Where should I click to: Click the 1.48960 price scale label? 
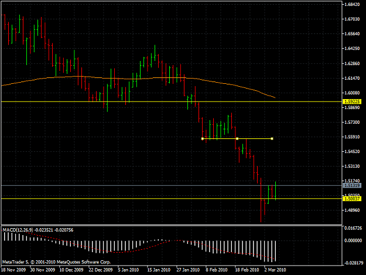[x=352, y=211]
